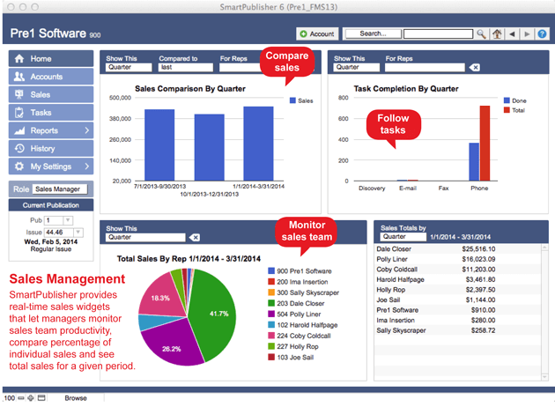
Task: Click the zoom in icon in status bar
Action: pos(31,398)
